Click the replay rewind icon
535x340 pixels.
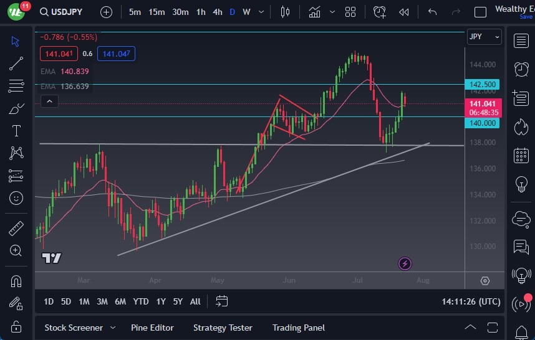click(404, 12)
